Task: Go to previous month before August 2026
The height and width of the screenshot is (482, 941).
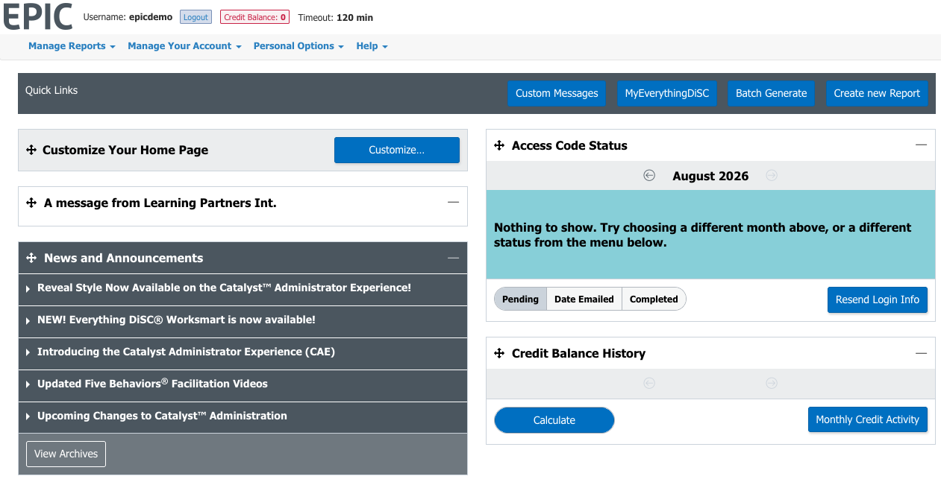Action: click(x=649, y=176)
